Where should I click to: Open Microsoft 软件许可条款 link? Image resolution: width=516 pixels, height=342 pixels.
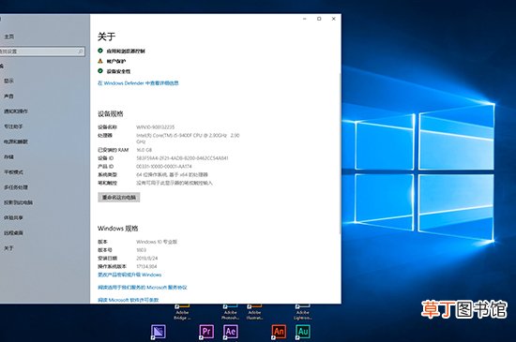[x=129, y=300]
